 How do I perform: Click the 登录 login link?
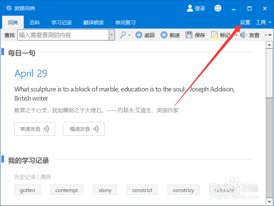(200, 8)
